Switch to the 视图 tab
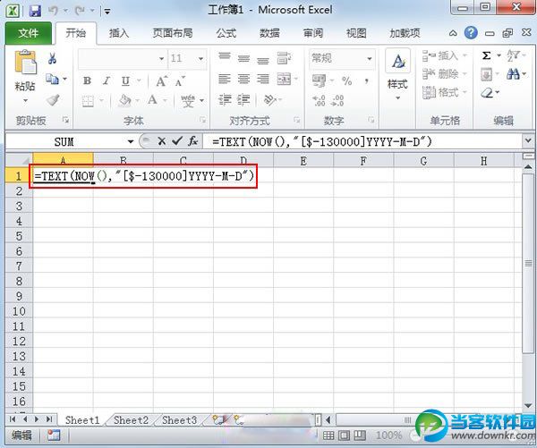 tap(356, 33)
